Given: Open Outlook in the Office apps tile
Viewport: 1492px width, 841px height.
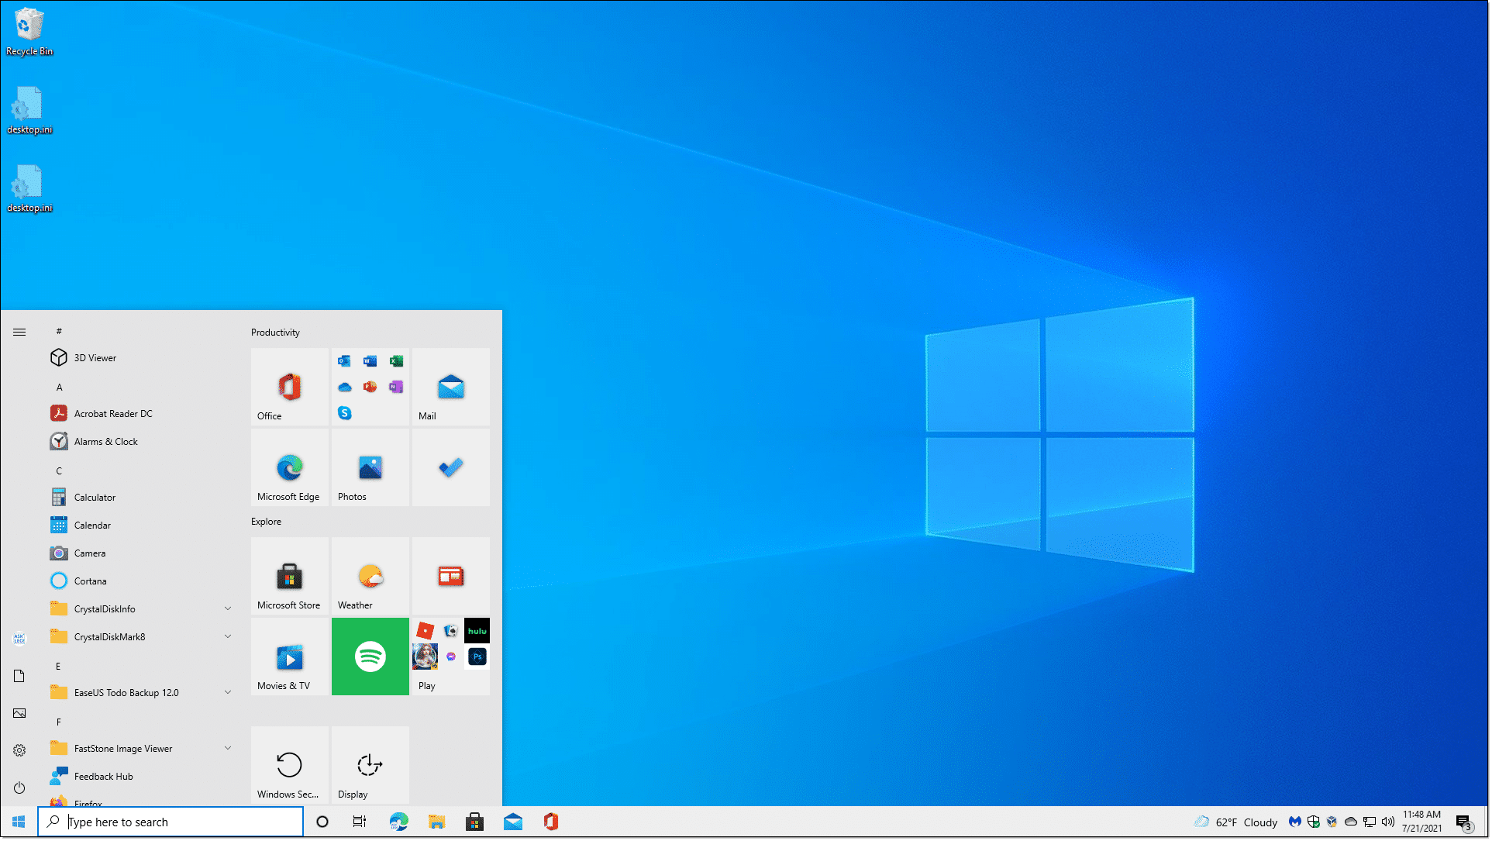Looking at the screenshot, I should tap(344, 361).
